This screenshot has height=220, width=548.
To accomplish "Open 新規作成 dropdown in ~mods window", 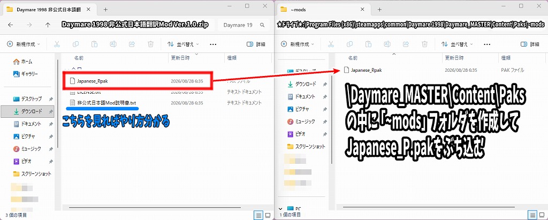I will [298, 44].
